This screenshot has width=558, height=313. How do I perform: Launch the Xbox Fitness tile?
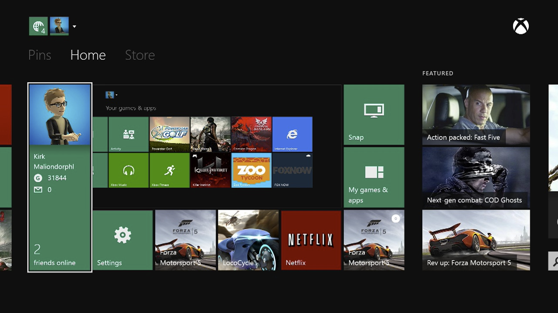[170, 170]
